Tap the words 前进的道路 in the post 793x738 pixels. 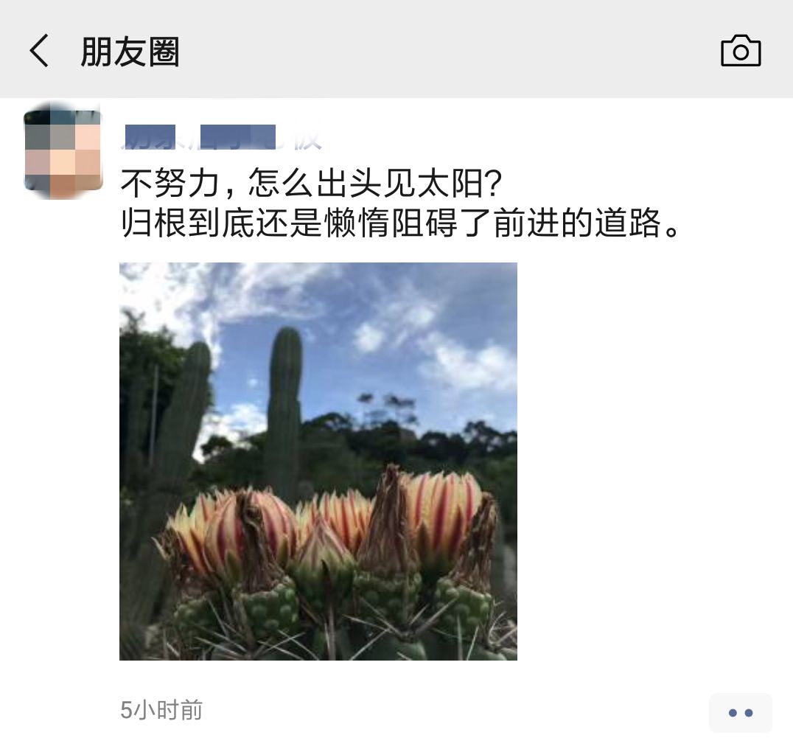(x=578, y=223)
